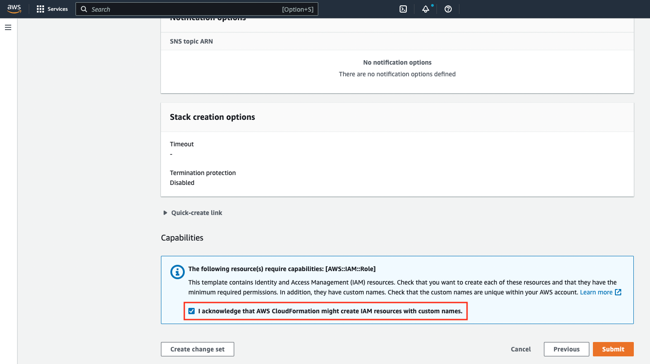Cancel the stack creation
This screenshot has height=364, width=650.
[521, 349]
